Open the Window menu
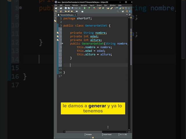The image size is (186, 139). [x=112, y=5]
